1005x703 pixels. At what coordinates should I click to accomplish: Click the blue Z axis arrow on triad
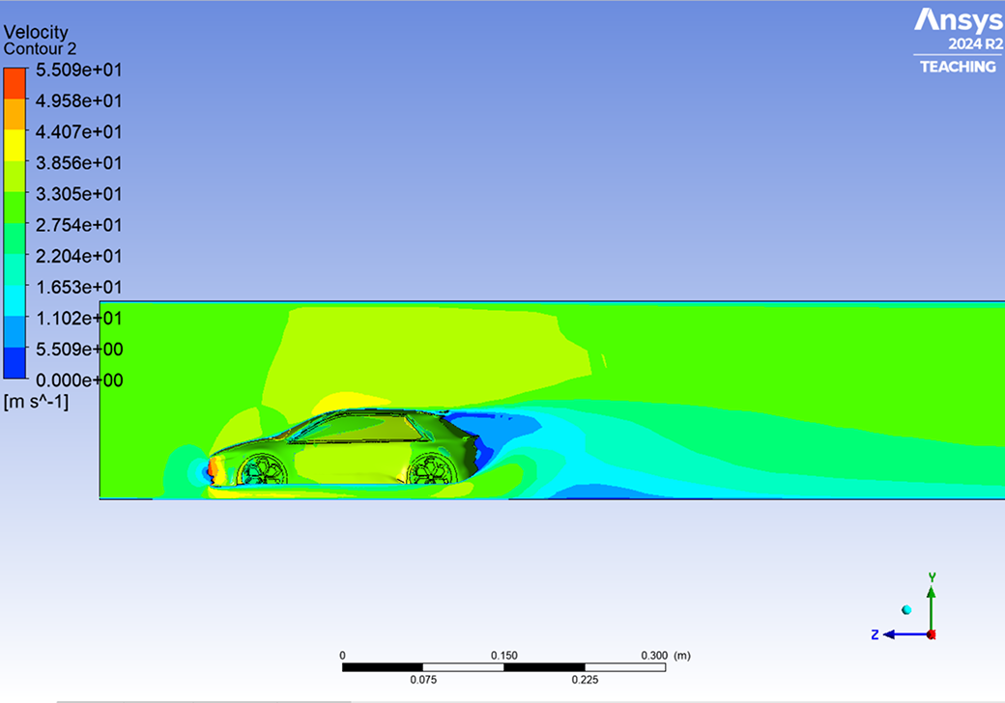(905, 634)
